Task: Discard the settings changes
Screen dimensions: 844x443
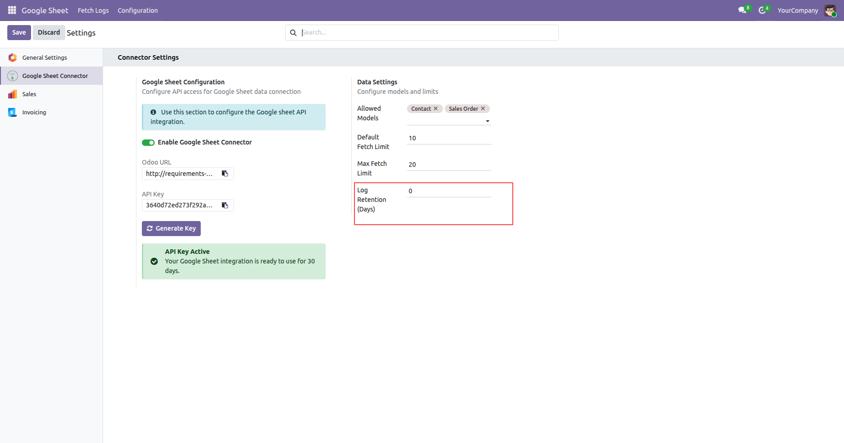Action: point(49,32)
